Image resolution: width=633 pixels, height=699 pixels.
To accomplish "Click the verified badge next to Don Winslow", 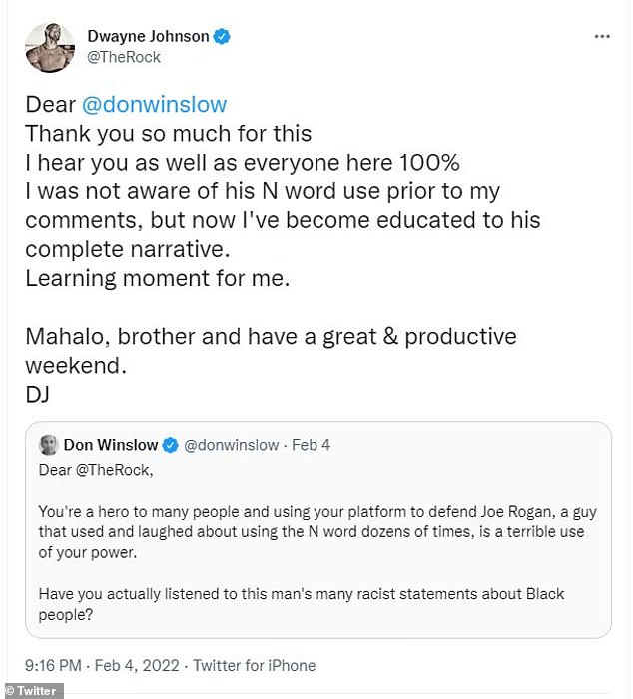I will [x=171, y=445].
